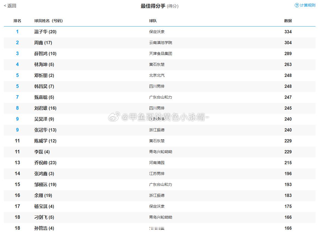The height and width of the screenshot is (233, 318).
Task: Click team 北京北汽
Action: (157, 76)
